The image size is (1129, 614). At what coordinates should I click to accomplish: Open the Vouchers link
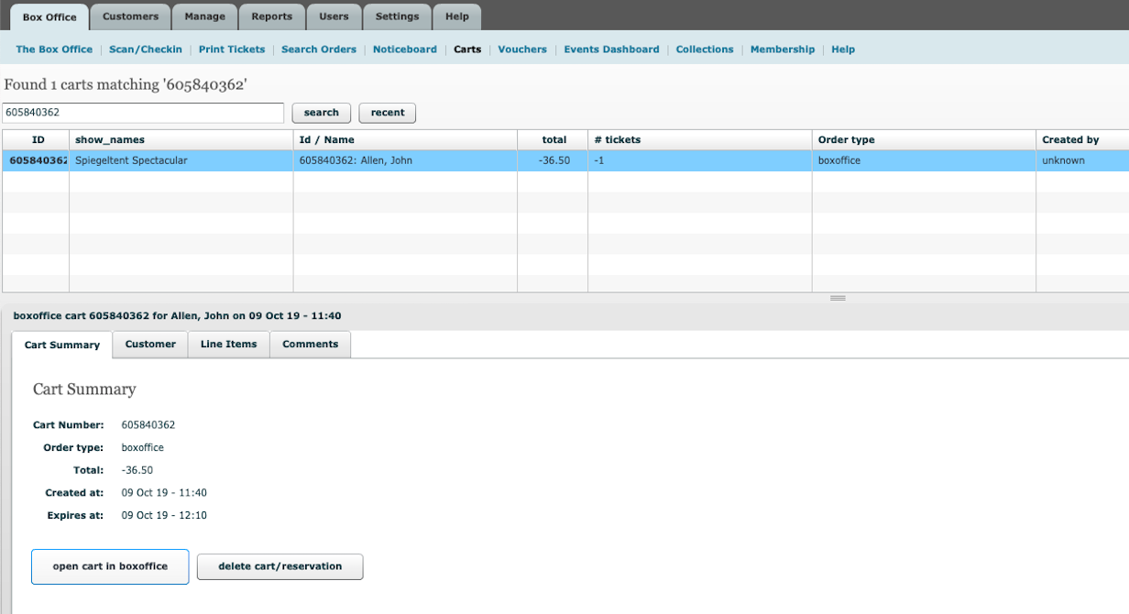coord(522,49)
